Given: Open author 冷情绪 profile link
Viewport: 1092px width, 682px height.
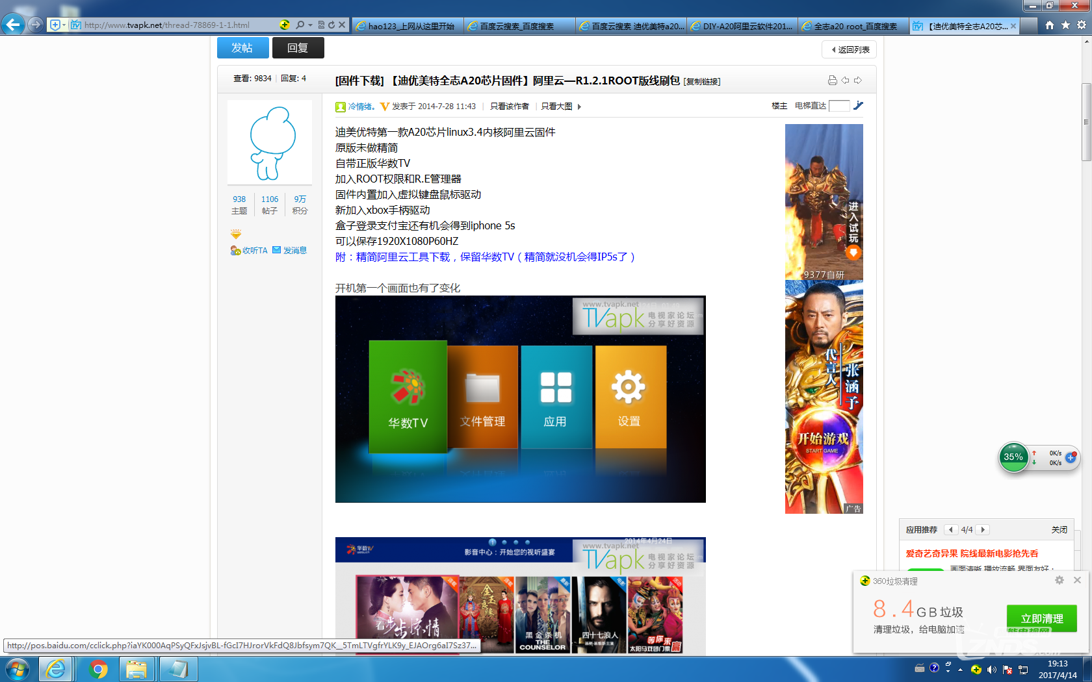Looking at the screenshot, I should (361, 107).
